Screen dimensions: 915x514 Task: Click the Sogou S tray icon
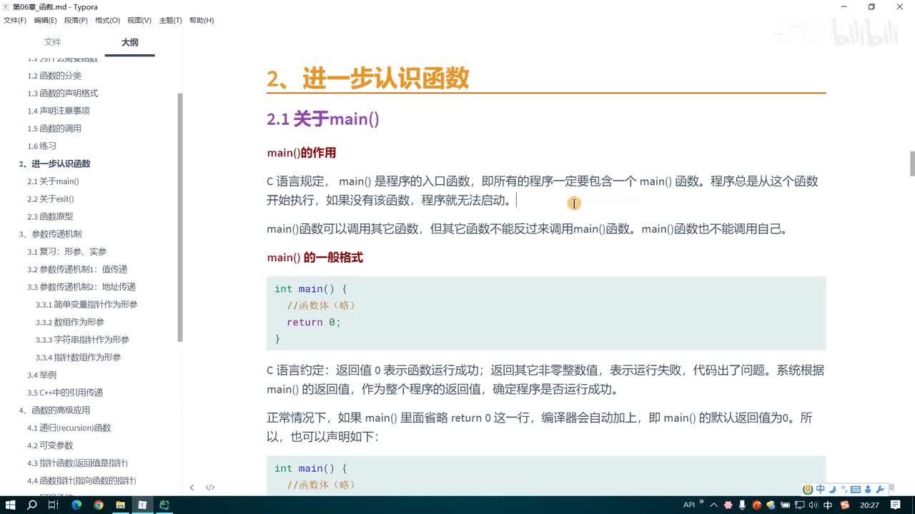click(845, 505)
